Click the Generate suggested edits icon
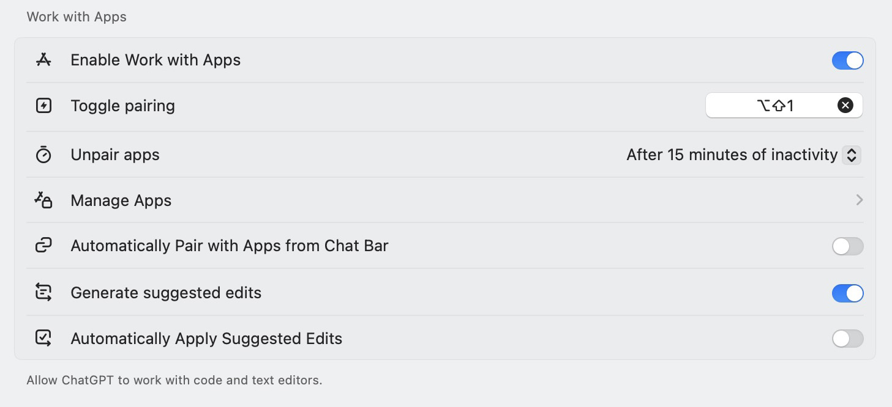Image resolution: width=892 pixels, height=407 pixels. click(x=43, y=293)
